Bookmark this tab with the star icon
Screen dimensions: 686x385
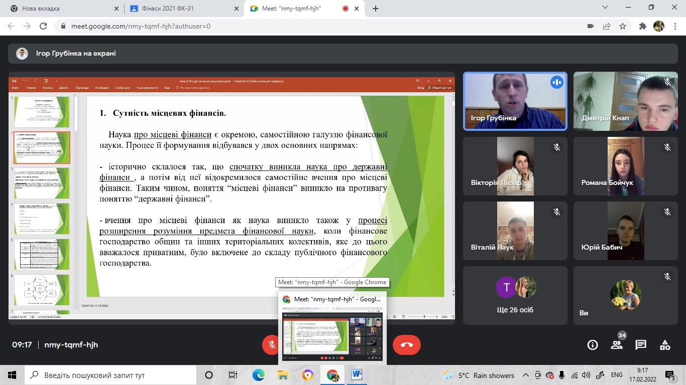pos(623,27)
